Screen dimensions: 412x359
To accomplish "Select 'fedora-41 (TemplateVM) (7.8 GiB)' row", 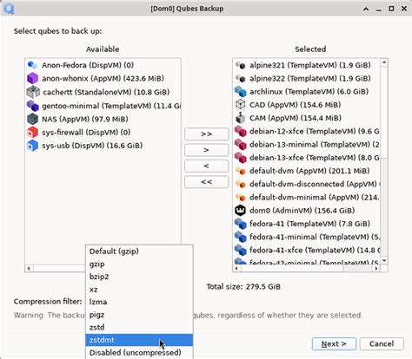I will click(307, 224).
